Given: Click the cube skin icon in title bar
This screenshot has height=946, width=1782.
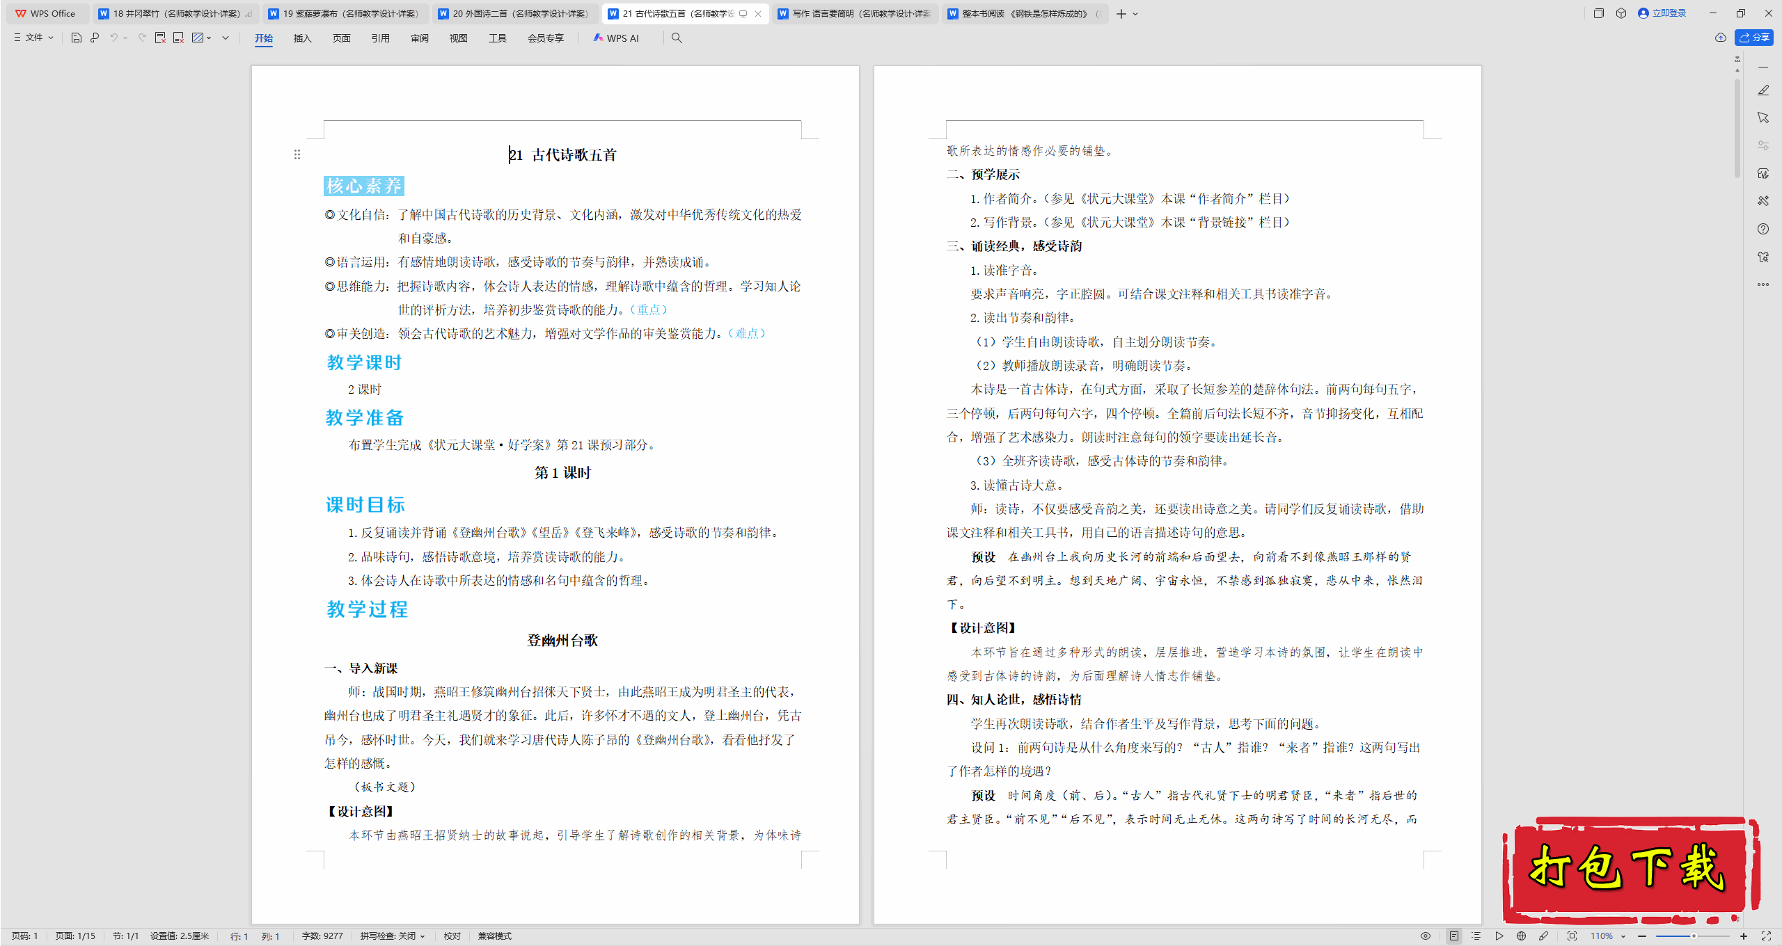Looking at the screenshot, I should [x=1621, y=13].
